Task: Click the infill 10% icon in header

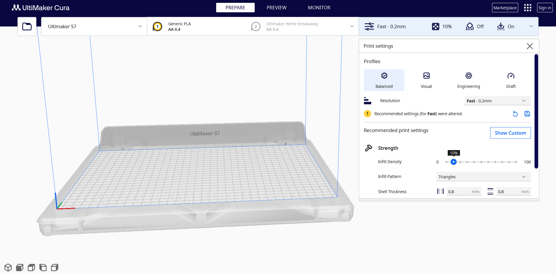Action: click(435, 26)
